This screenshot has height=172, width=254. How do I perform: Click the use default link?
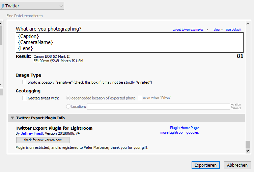tap(233, 30)
